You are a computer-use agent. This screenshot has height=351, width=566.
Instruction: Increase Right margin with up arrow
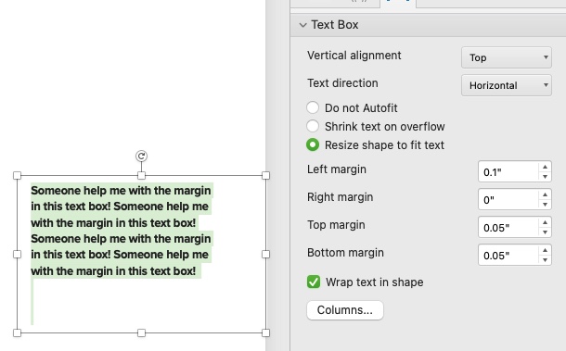click(x=545, y=194)
